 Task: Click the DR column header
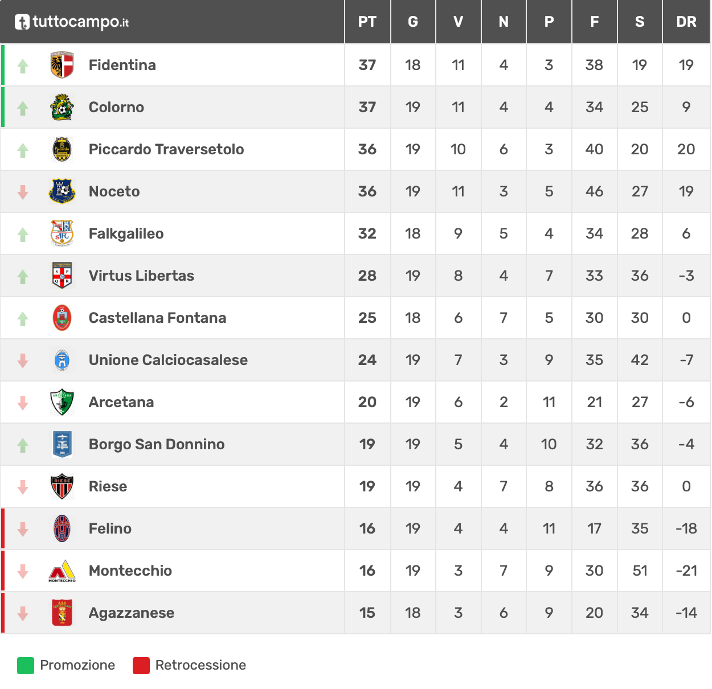click(x=686, y=22)
